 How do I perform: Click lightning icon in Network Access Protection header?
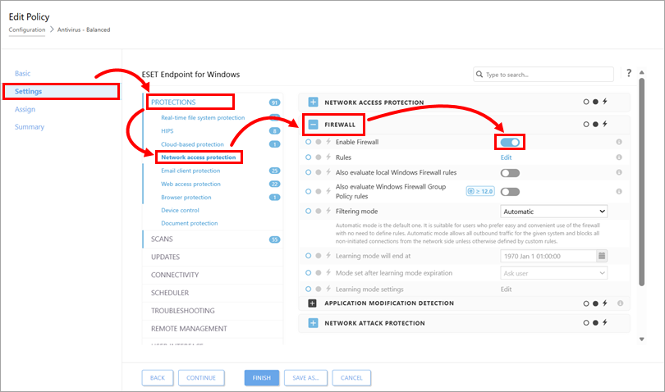pyautogui.click(x=605, y=103)
